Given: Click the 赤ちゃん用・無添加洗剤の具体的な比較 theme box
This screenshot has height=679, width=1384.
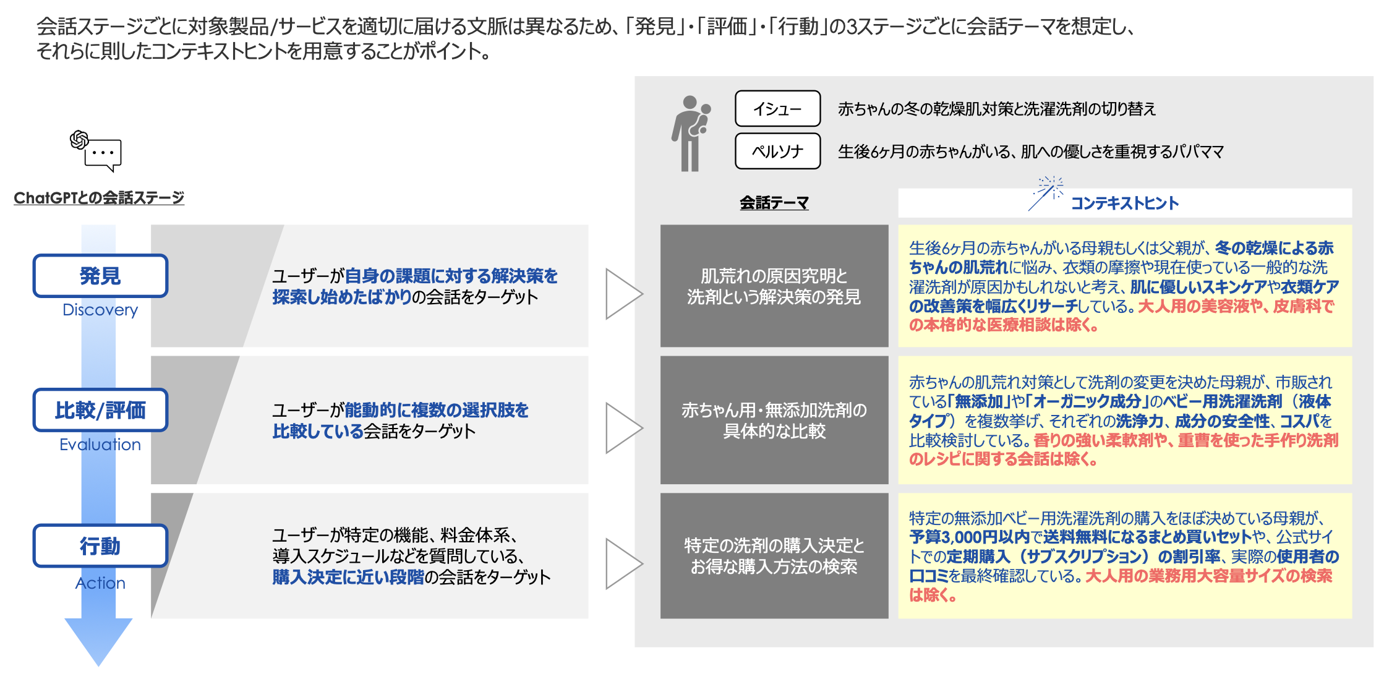Looking at the screenshot, I should (774, 420).
